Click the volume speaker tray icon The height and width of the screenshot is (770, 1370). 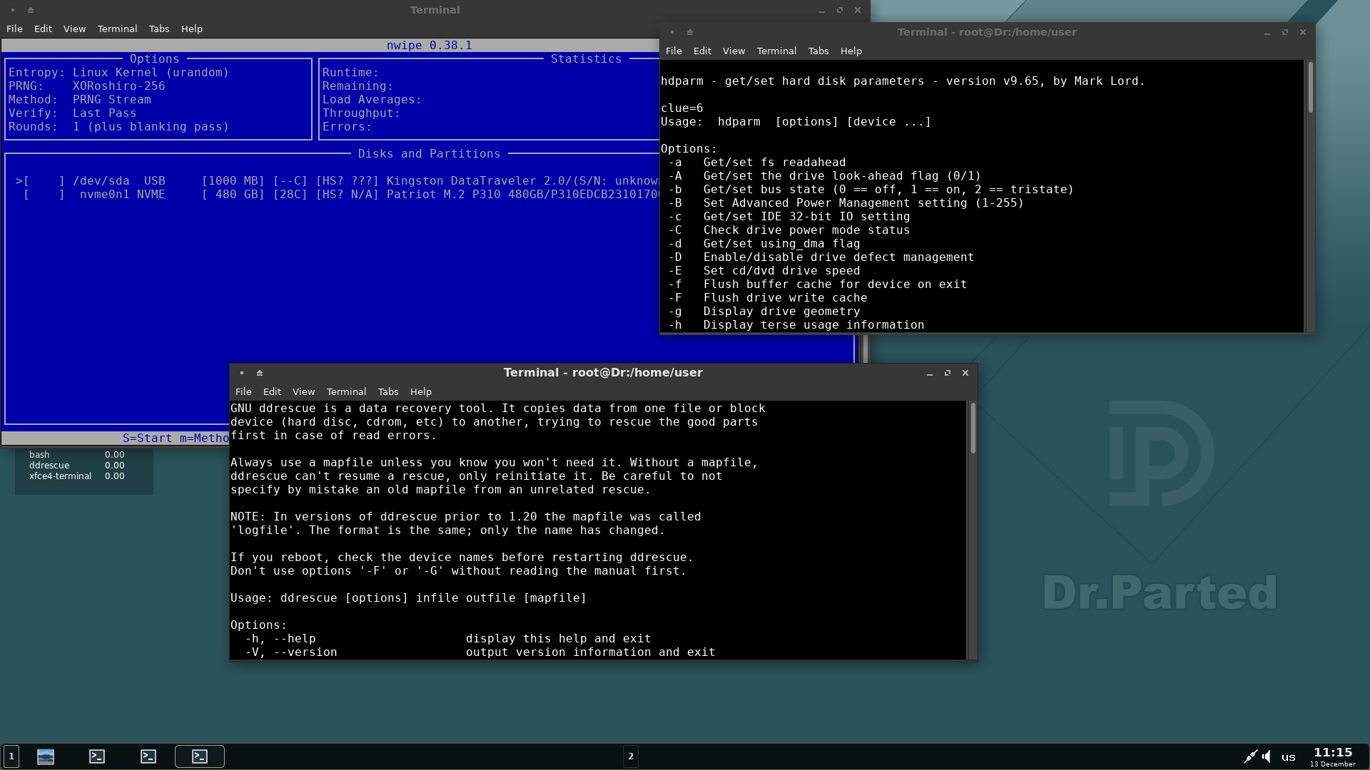click(1267, 756)
